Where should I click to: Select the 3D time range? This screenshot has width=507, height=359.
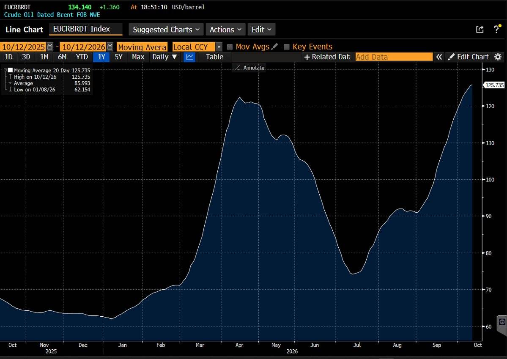(26, 57)
